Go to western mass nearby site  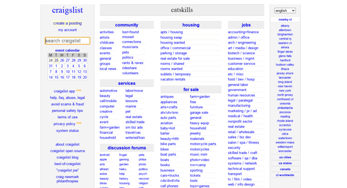tap(285, 142)
